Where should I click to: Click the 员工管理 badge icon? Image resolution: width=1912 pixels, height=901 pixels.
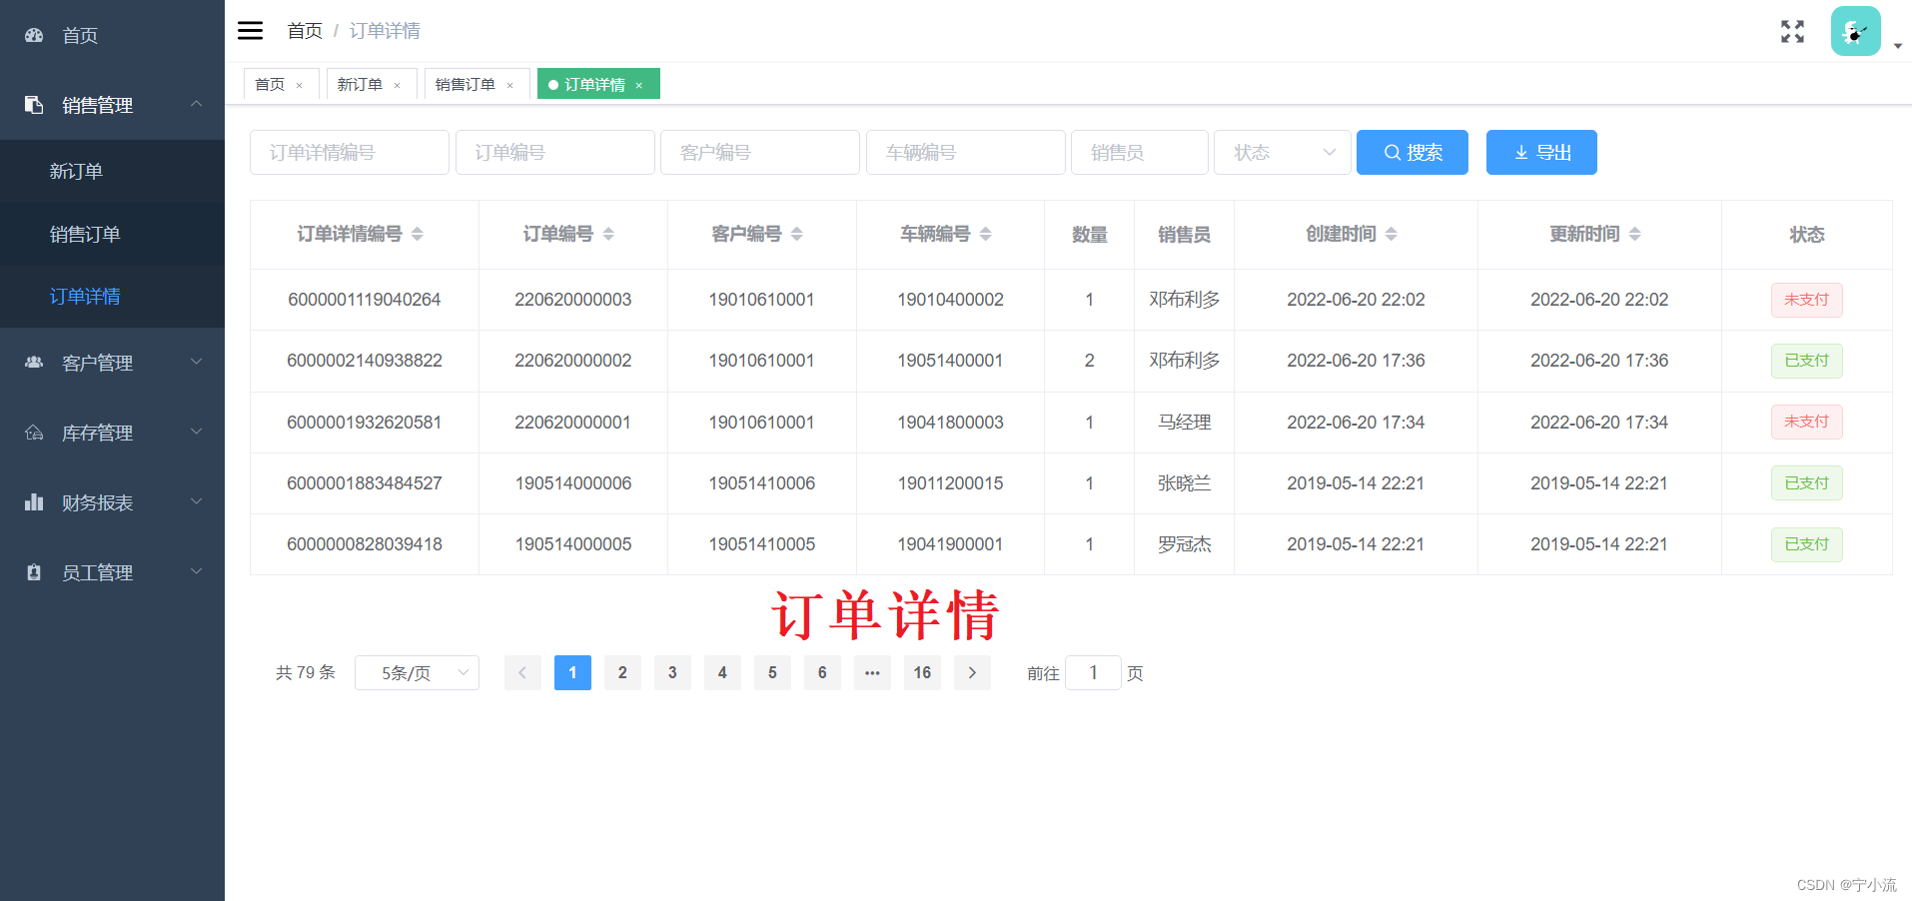[34, 572]
